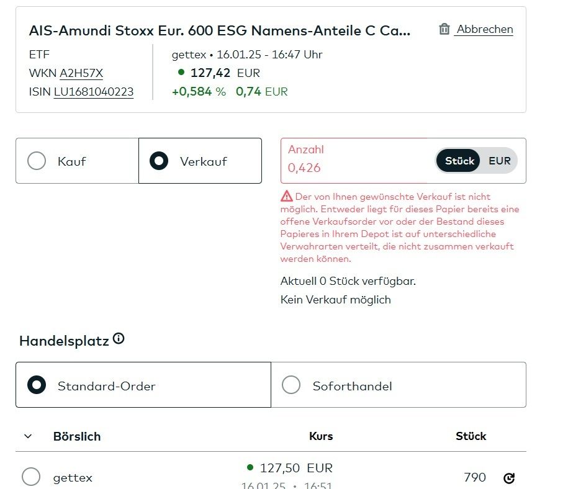Click the trash icon beside Abbrechen
Image resolution: width=563 pixels, height=489 pixels.
pos(444,29)
